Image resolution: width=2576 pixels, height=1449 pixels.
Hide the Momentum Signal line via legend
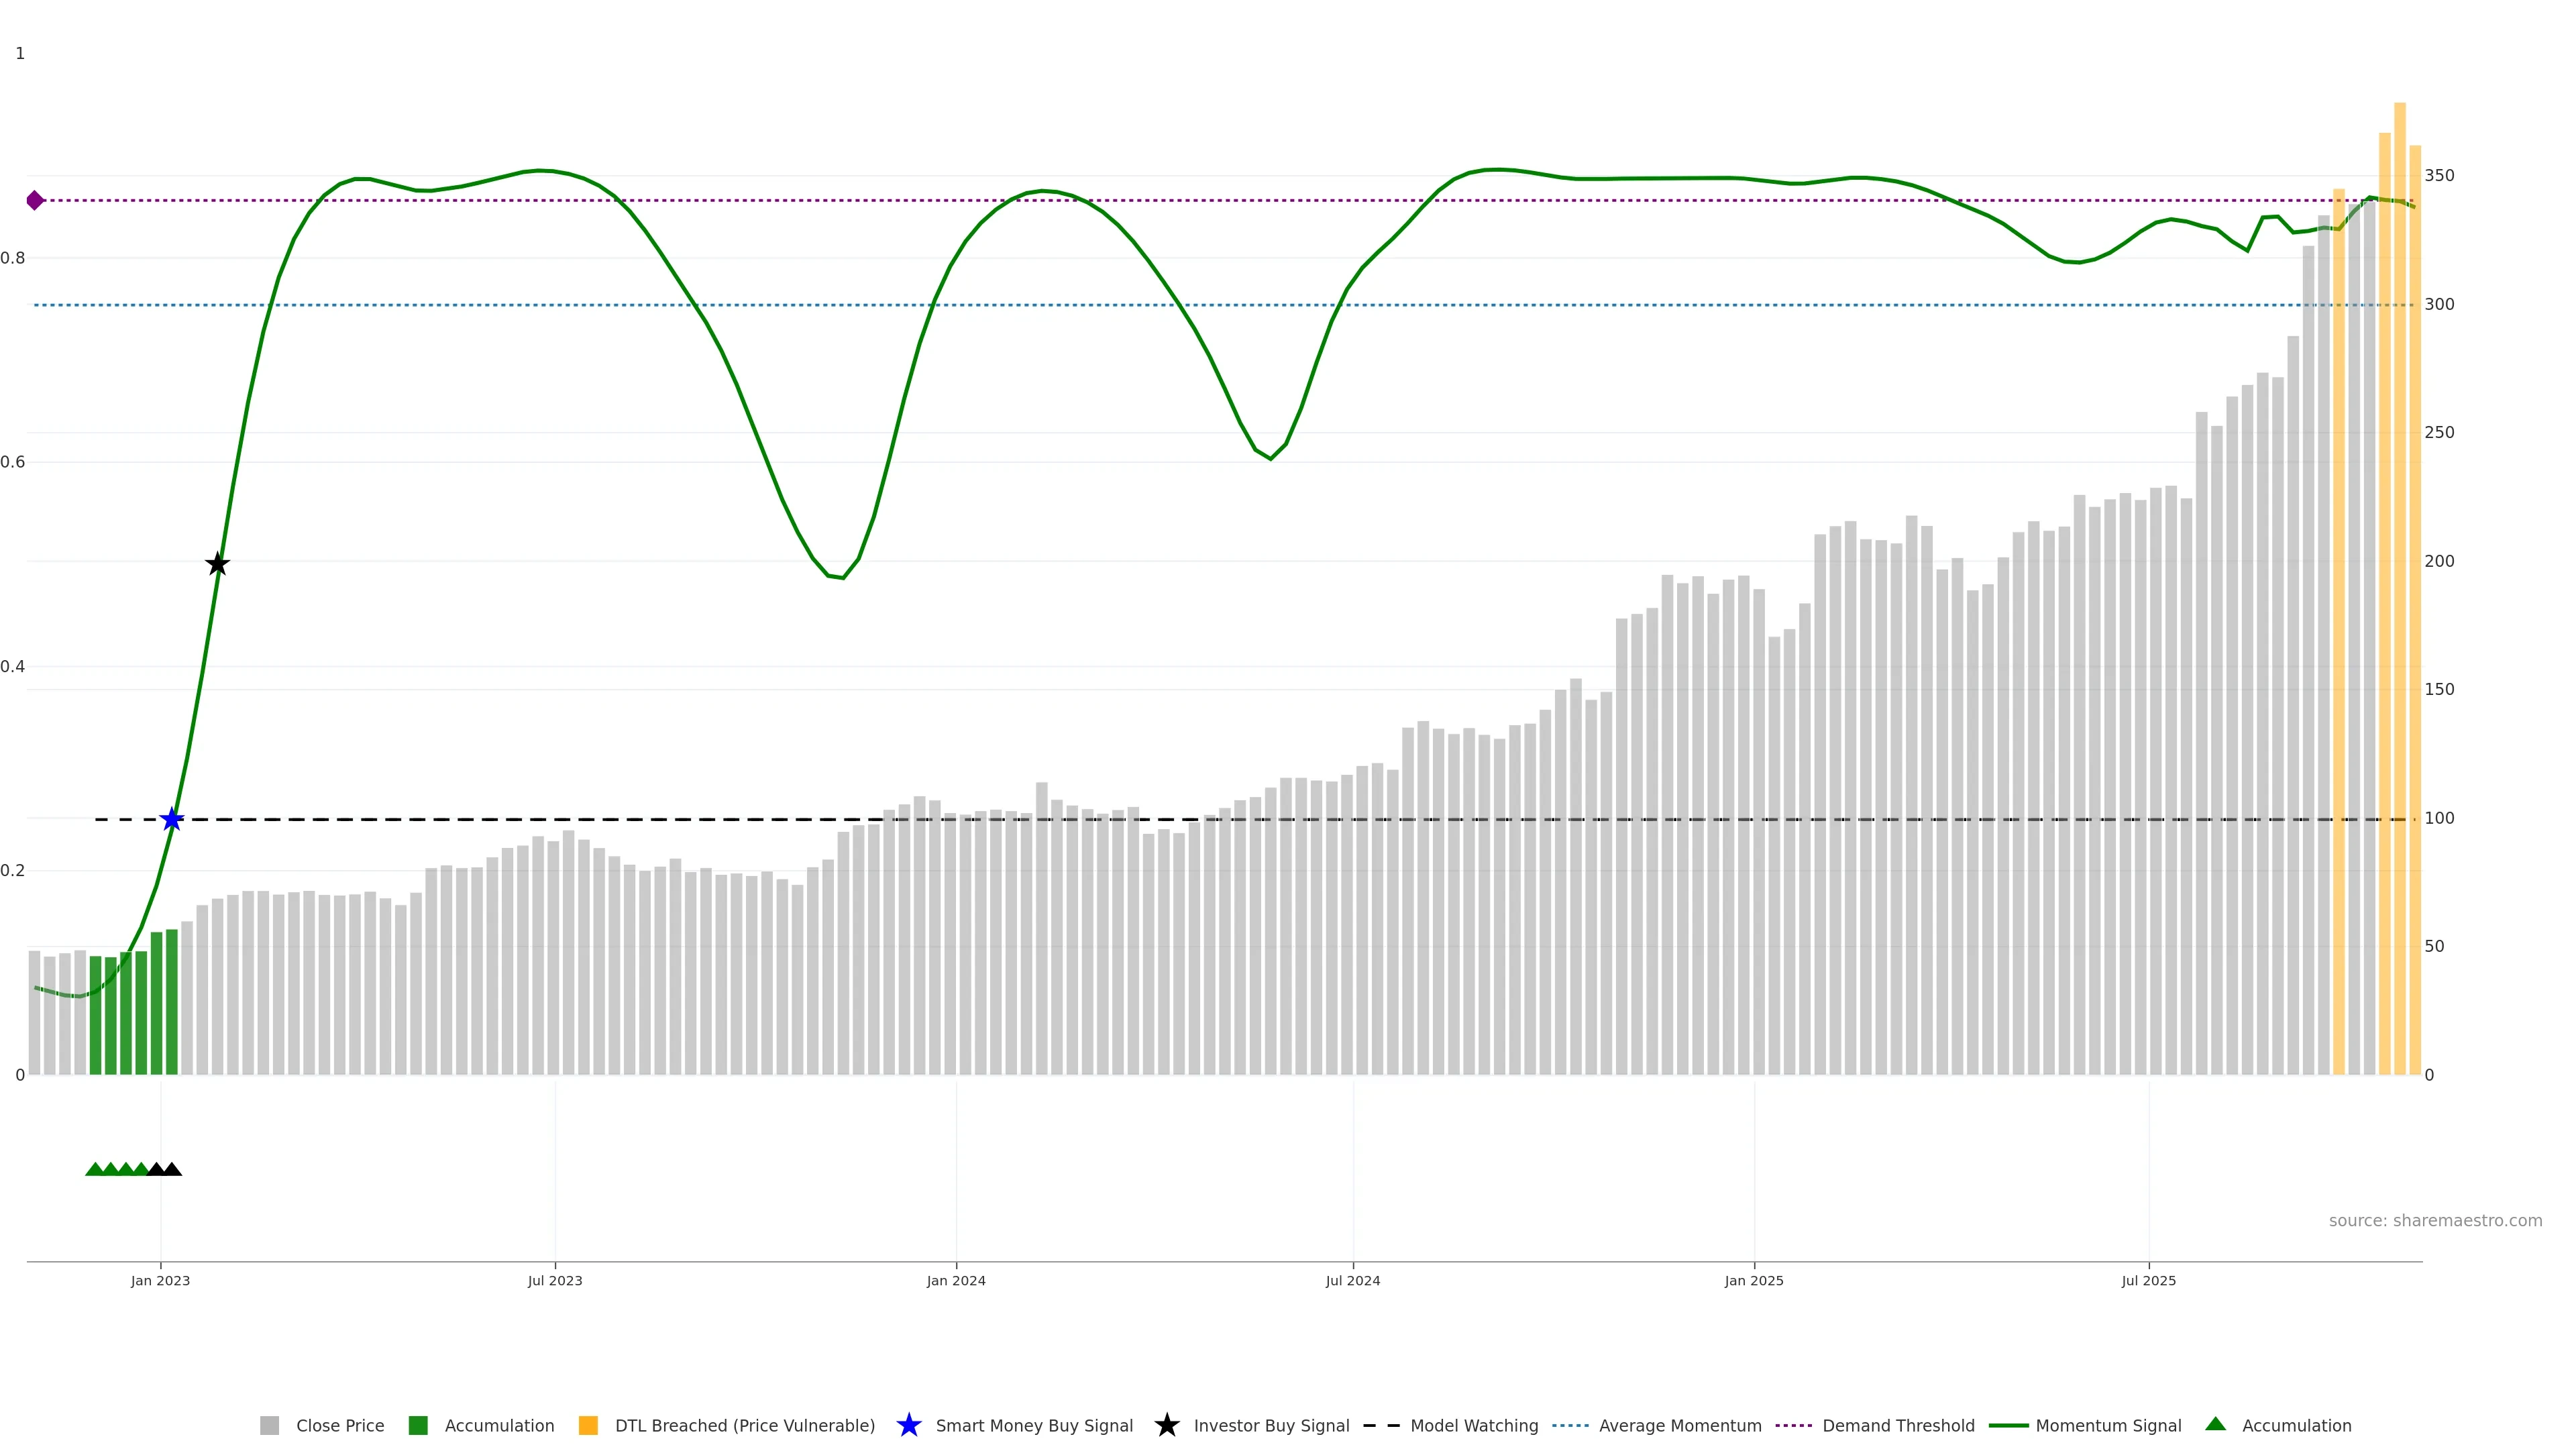click(x=2108, y=1426)
